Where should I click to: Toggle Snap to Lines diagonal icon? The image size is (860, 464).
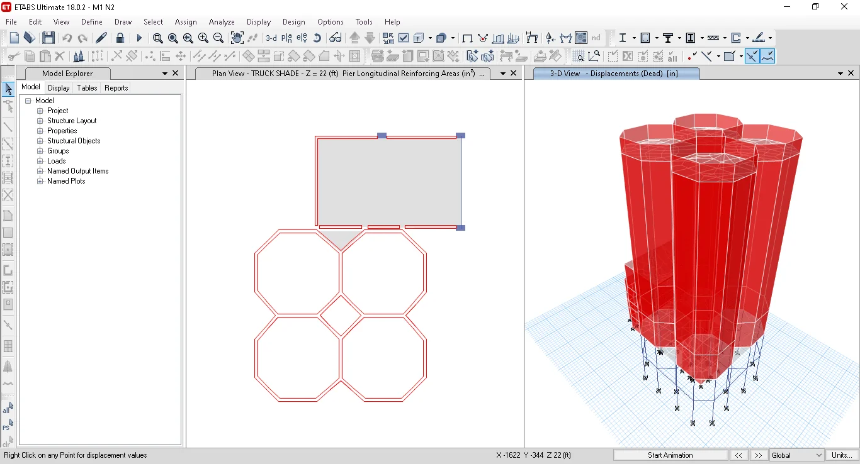[x=706, y=57]
